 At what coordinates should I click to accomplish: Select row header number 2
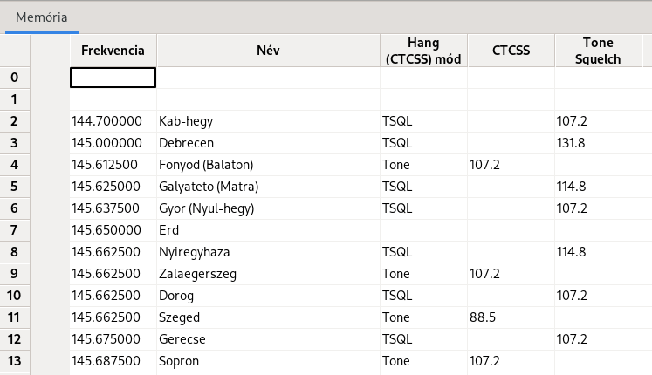[x=14, y=121]
